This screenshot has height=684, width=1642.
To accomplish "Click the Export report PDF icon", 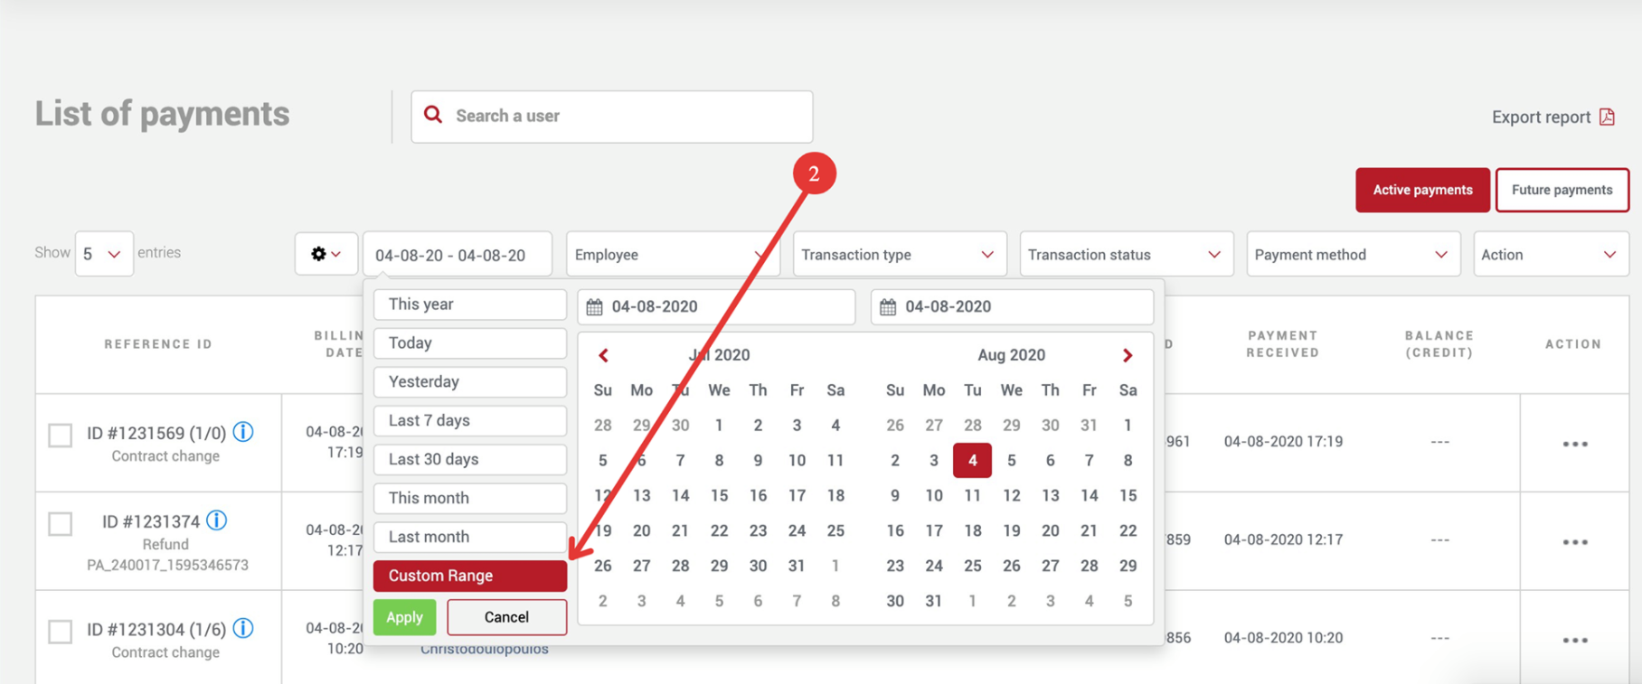I will [1607, 117].
